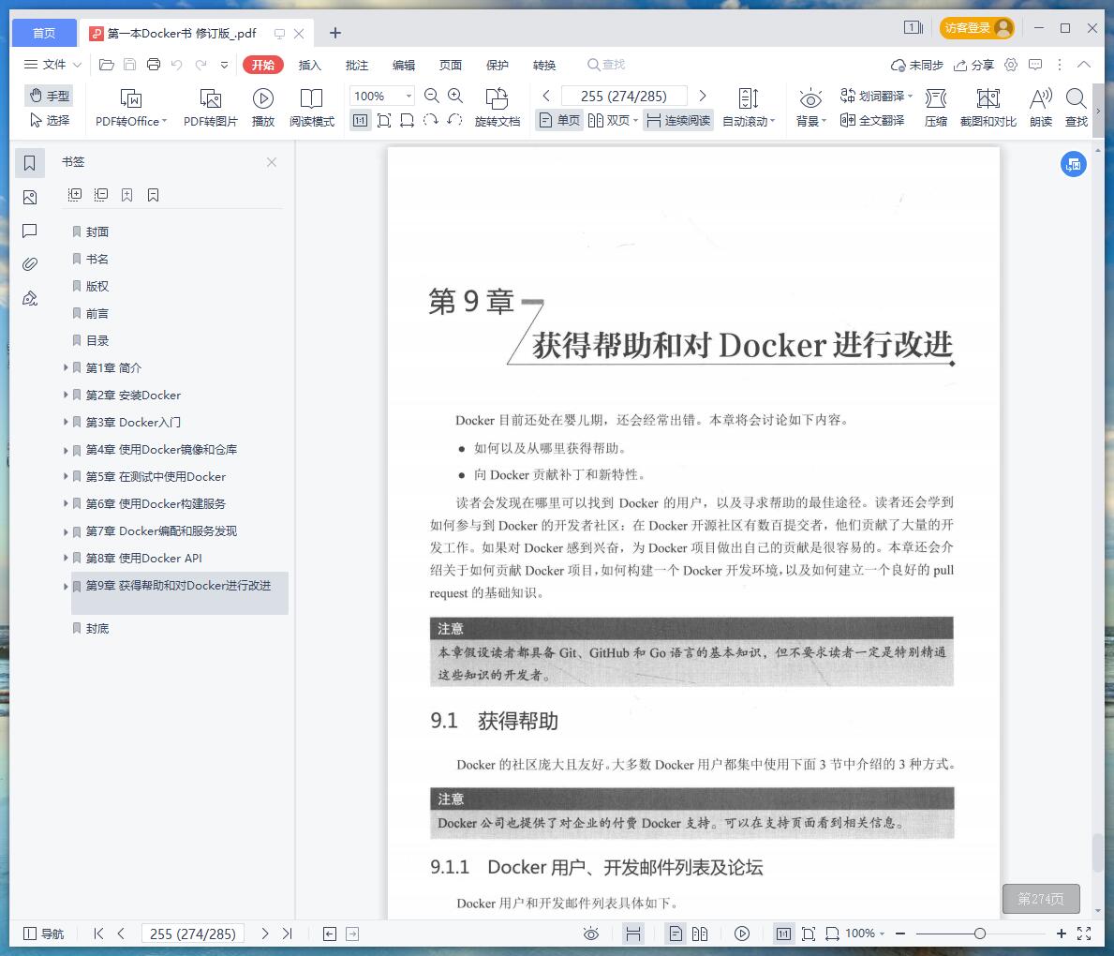Viewport: 1114px width, 956px height.
Task: Click the ribbon page number field
Action: coord(624,96)
